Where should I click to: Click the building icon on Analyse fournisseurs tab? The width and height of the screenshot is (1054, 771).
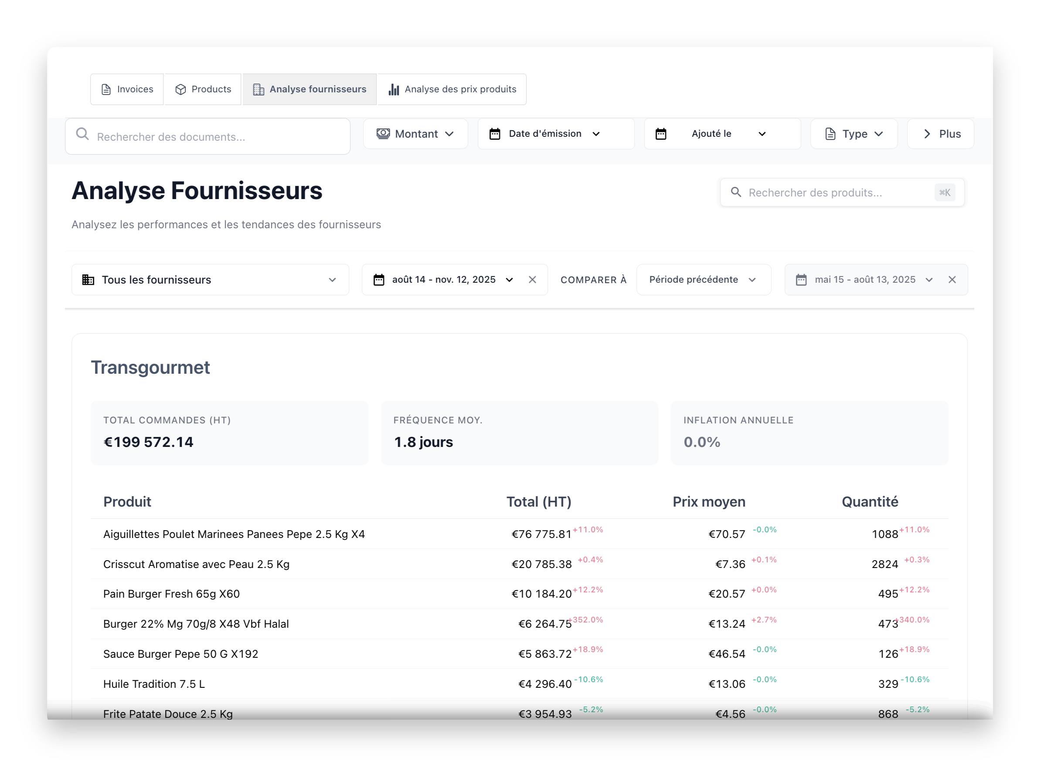(258, 89)
